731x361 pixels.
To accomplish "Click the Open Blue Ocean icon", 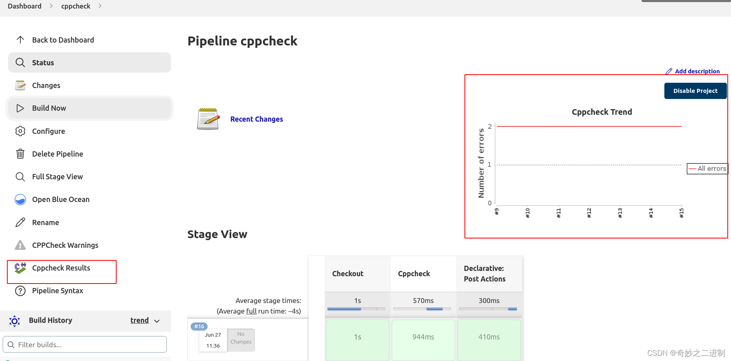I will tap(20, 200).
